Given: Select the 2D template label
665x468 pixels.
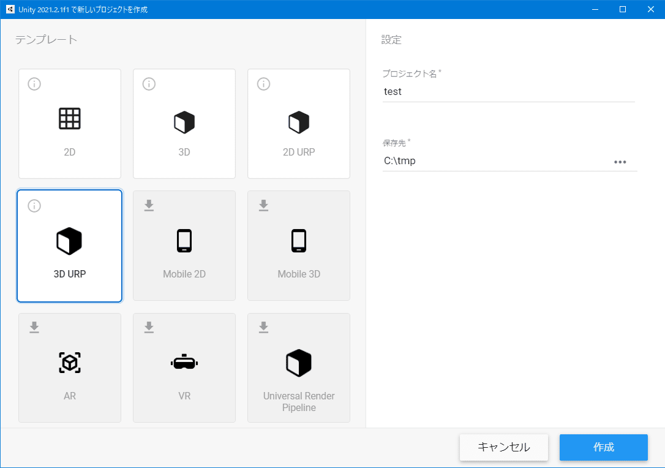Looking at the screenshot, I should pyautogui.click(x=70, y=152).
